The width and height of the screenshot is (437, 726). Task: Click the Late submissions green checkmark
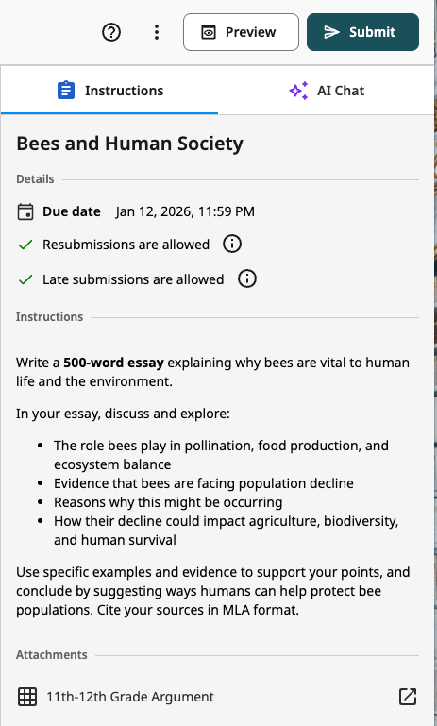coord(25,279)
